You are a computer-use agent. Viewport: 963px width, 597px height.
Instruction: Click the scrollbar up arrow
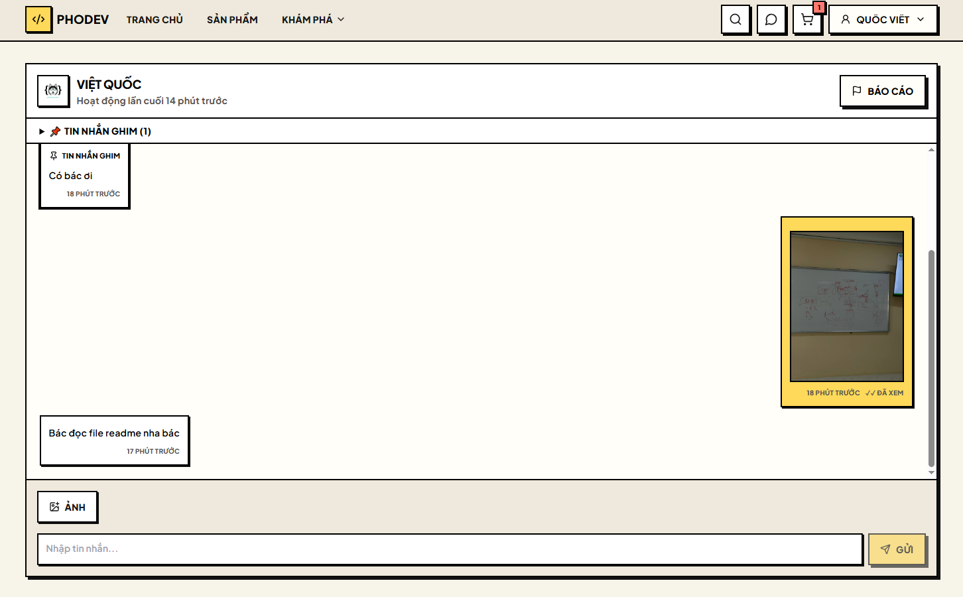click(931, 150)
